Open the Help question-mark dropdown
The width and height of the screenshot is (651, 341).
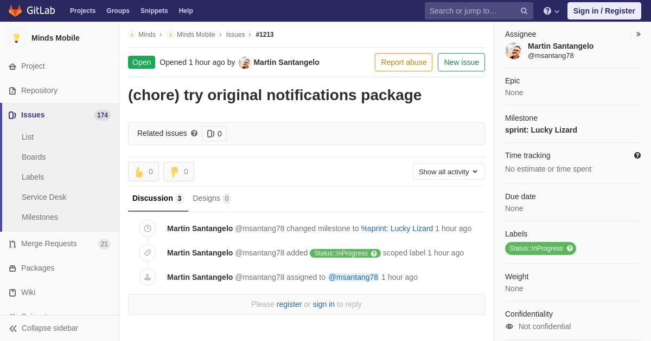click(x=551, y=11)
